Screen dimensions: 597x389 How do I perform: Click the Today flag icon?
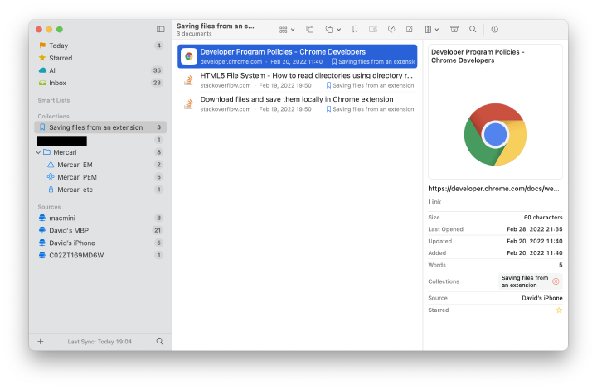tap(42, 46)
